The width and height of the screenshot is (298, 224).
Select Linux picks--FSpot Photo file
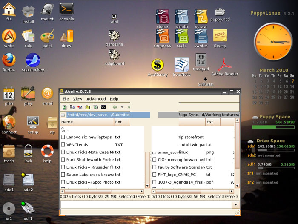[102, 182]
